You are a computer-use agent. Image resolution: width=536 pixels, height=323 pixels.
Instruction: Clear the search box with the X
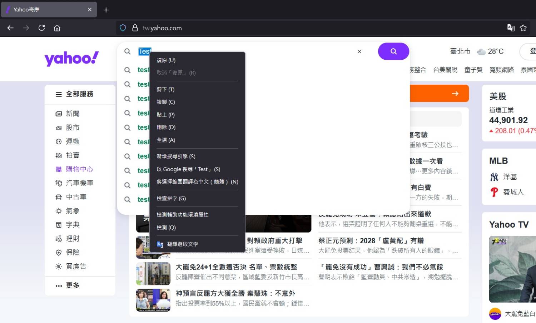click(x=359, y=51)
